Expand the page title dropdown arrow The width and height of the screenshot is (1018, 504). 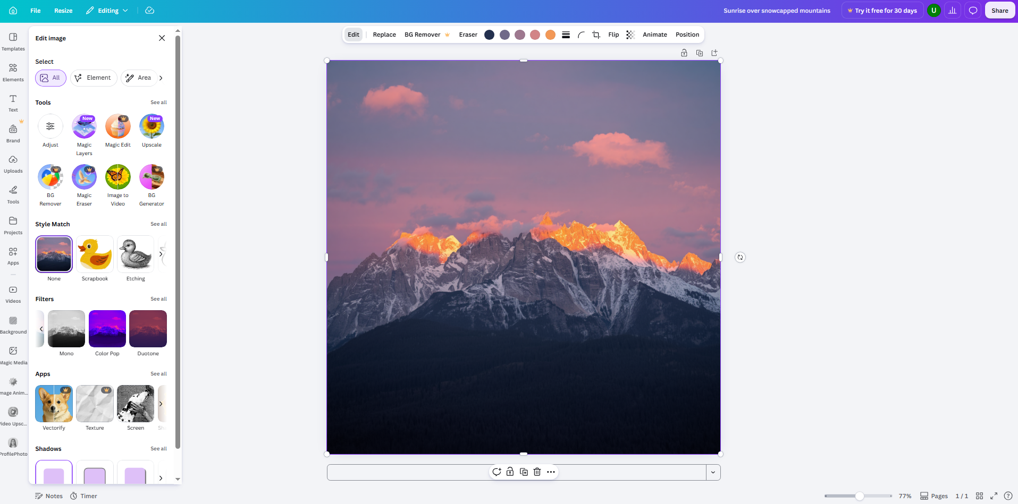pyautogui.click(x=713, y=473)
